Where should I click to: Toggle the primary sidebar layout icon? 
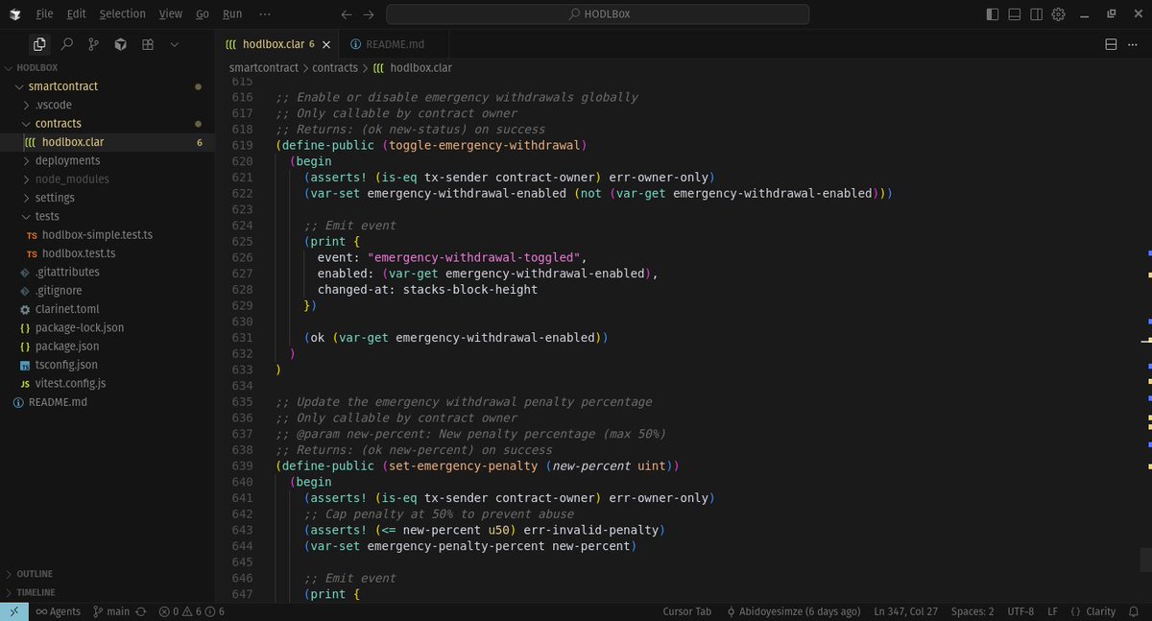(993, 14)
